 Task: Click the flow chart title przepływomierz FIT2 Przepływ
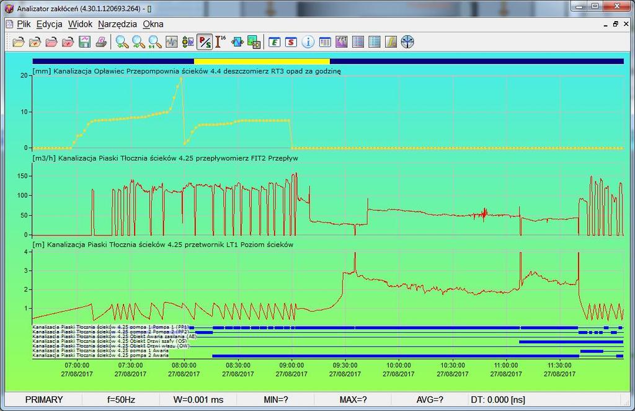tap(165, 158)
